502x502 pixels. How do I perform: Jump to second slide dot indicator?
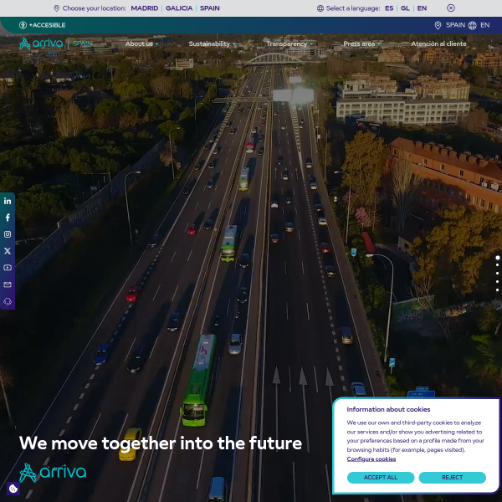[497, 265]
